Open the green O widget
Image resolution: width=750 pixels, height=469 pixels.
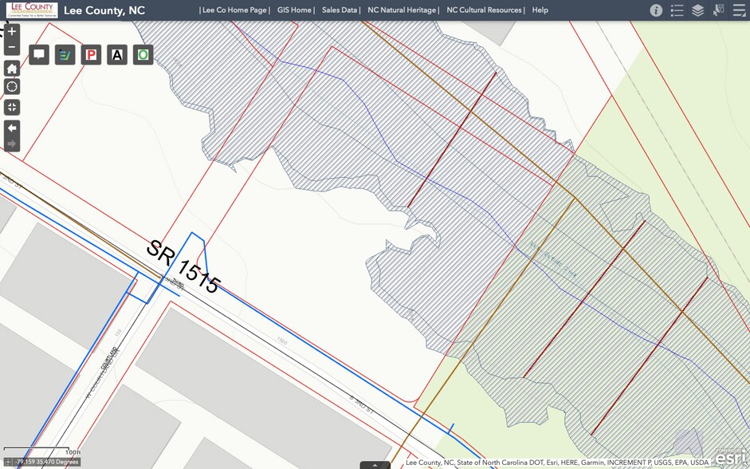(143, 55)
